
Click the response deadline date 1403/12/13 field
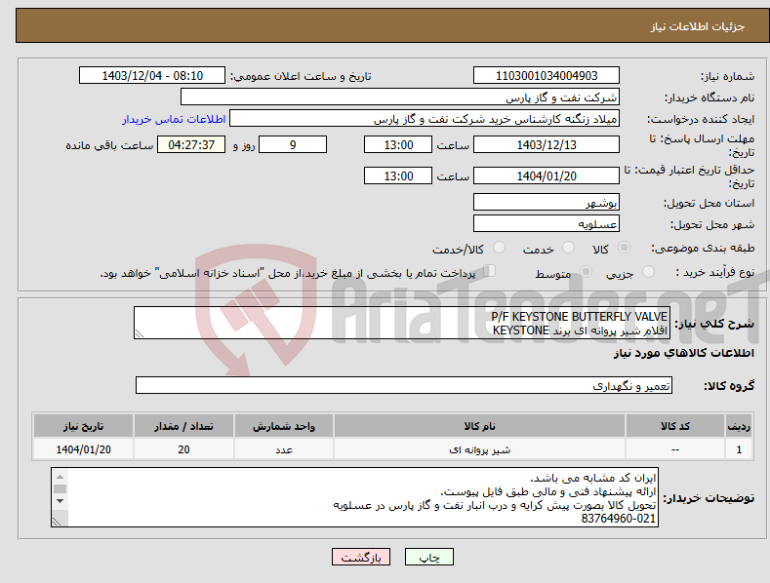tap(547, 144)
